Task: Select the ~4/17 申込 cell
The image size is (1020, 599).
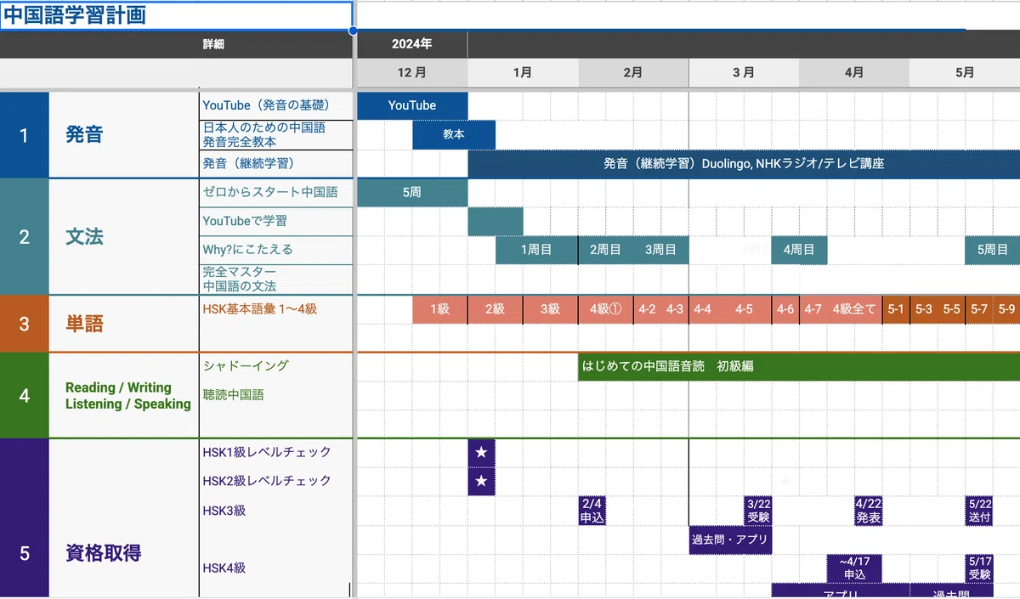Action: [854, 568]
